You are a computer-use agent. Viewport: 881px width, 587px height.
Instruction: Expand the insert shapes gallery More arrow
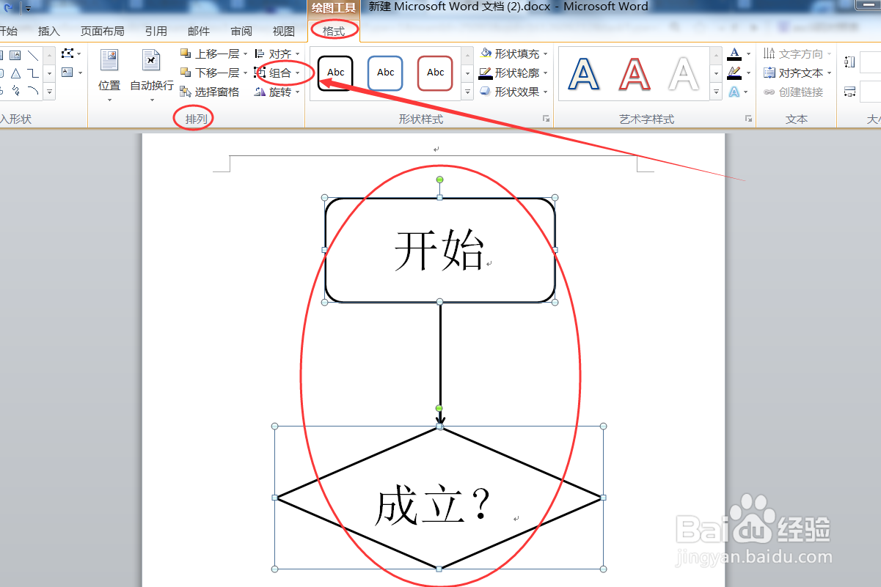coord(50,92)
